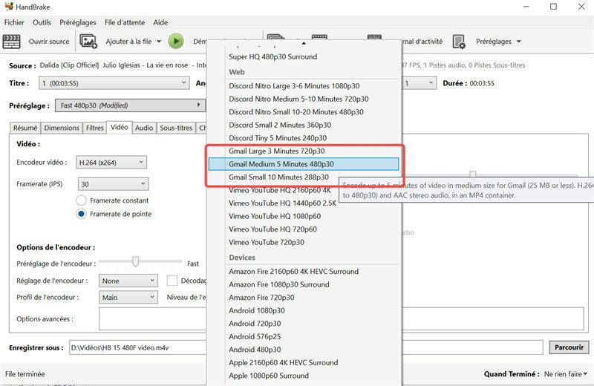Click the Ouvrir source button label
The image size is (594, 386).
pos(49,42)
